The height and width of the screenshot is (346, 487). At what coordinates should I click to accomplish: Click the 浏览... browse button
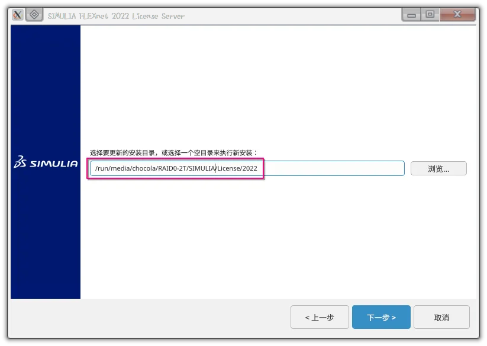pos(438,169)
